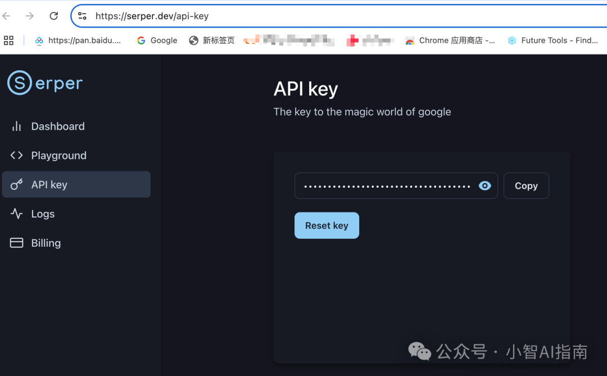Click the site info icon in address bar
This screenshot has height=376, width=607.
point(83,16)
